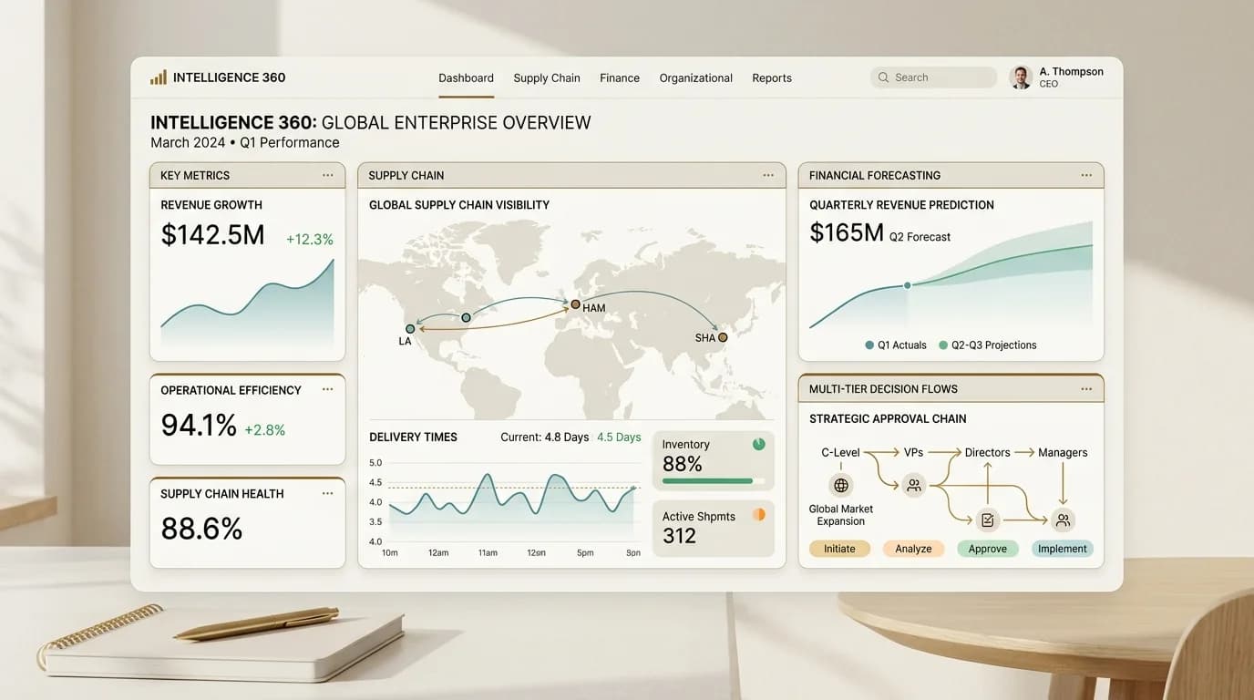Click the Global Supply Chain Visibility heading
This screenshot has height=700, width=1254.
click(459, 205)
